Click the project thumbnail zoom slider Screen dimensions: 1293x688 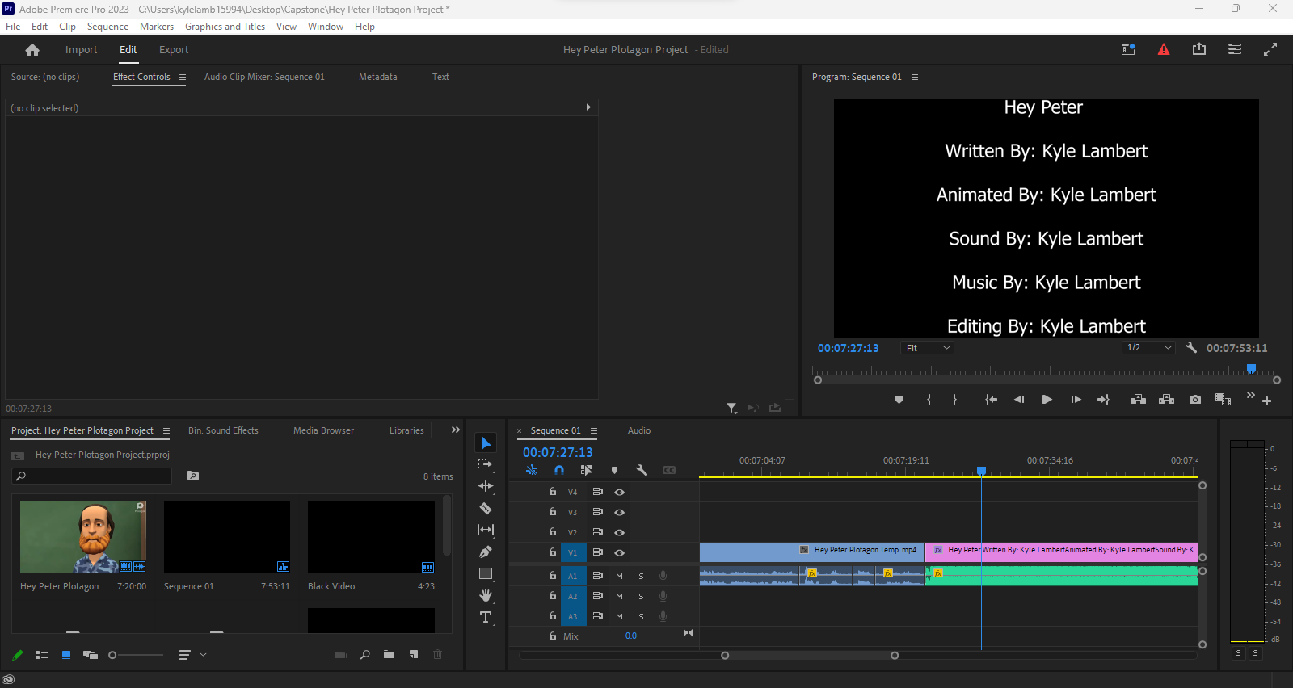[x=112, y=655]
